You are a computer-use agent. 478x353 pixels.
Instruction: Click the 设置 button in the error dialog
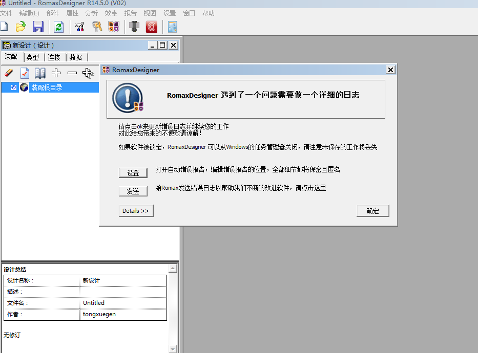133,173
